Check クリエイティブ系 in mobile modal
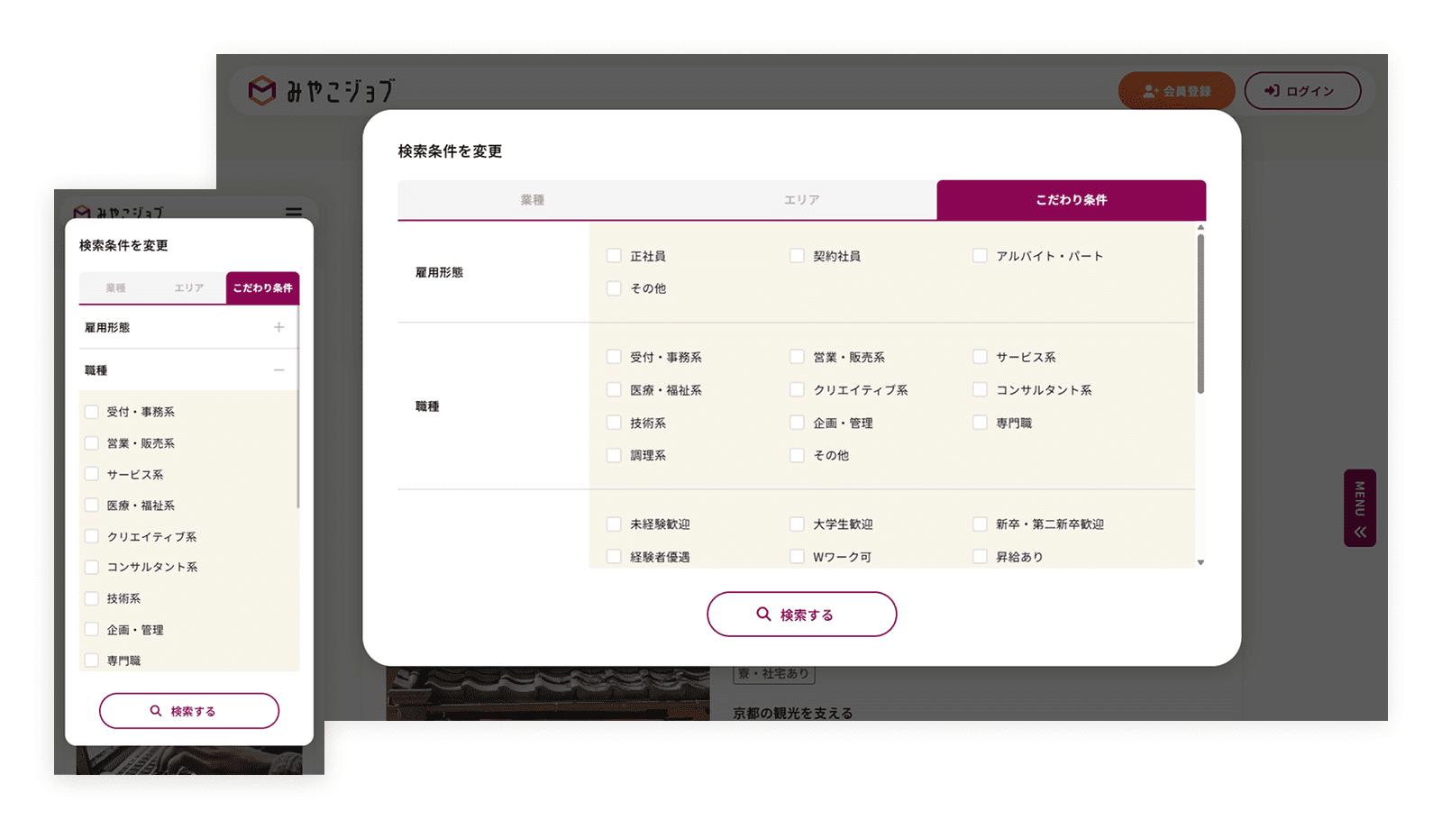Image resolution: width=1442 pixels, height=829 pixels. (x=91, y=536)
